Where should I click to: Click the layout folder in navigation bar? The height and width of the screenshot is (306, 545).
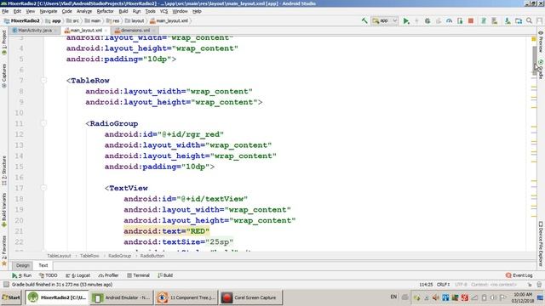click(135, 20)
